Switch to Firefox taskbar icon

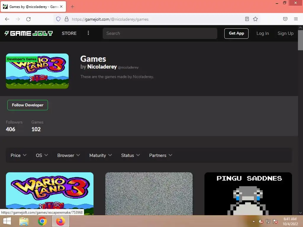point(60,221)
